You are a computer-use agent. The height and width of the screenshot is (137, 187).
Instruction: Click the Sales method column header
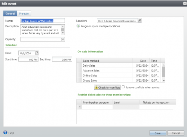107,61
